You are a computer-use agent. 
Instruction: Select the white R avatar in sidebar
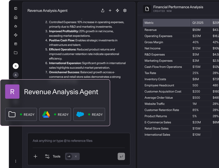[x=16, y=66]
